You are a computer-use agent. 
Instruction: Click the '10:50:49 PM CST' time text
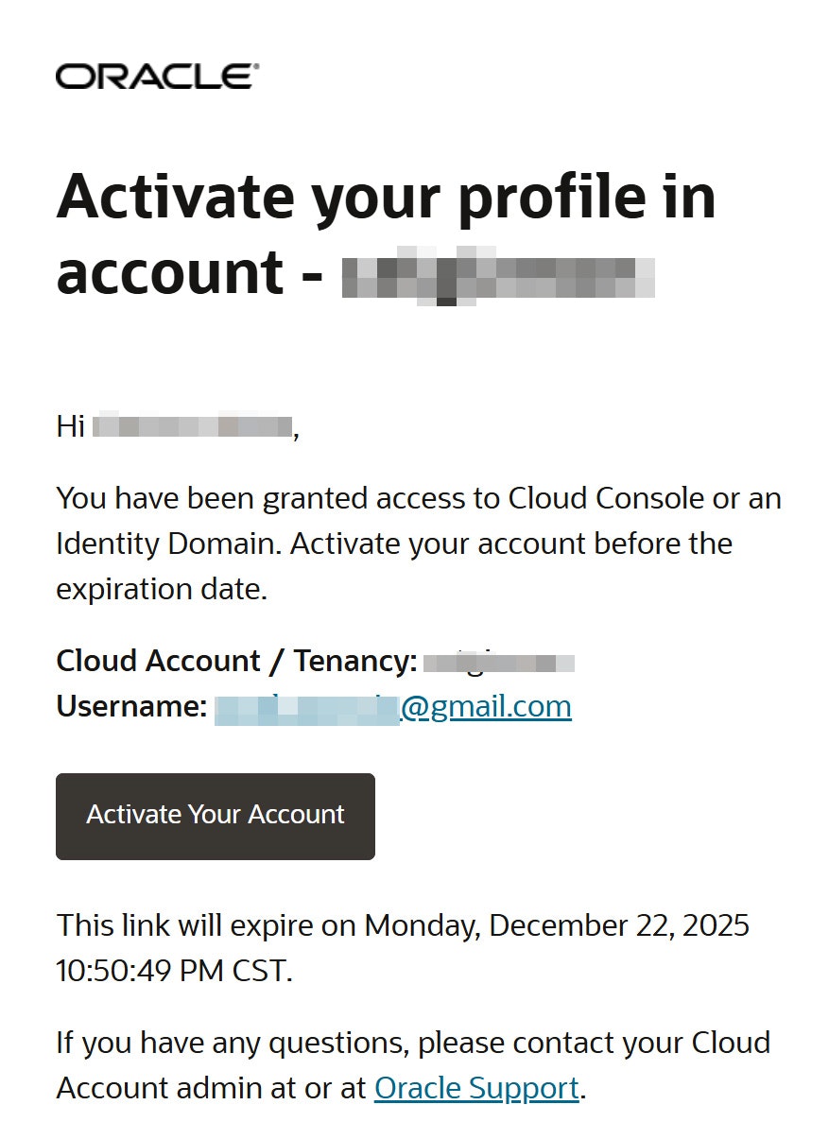click(x=174, y=970)
